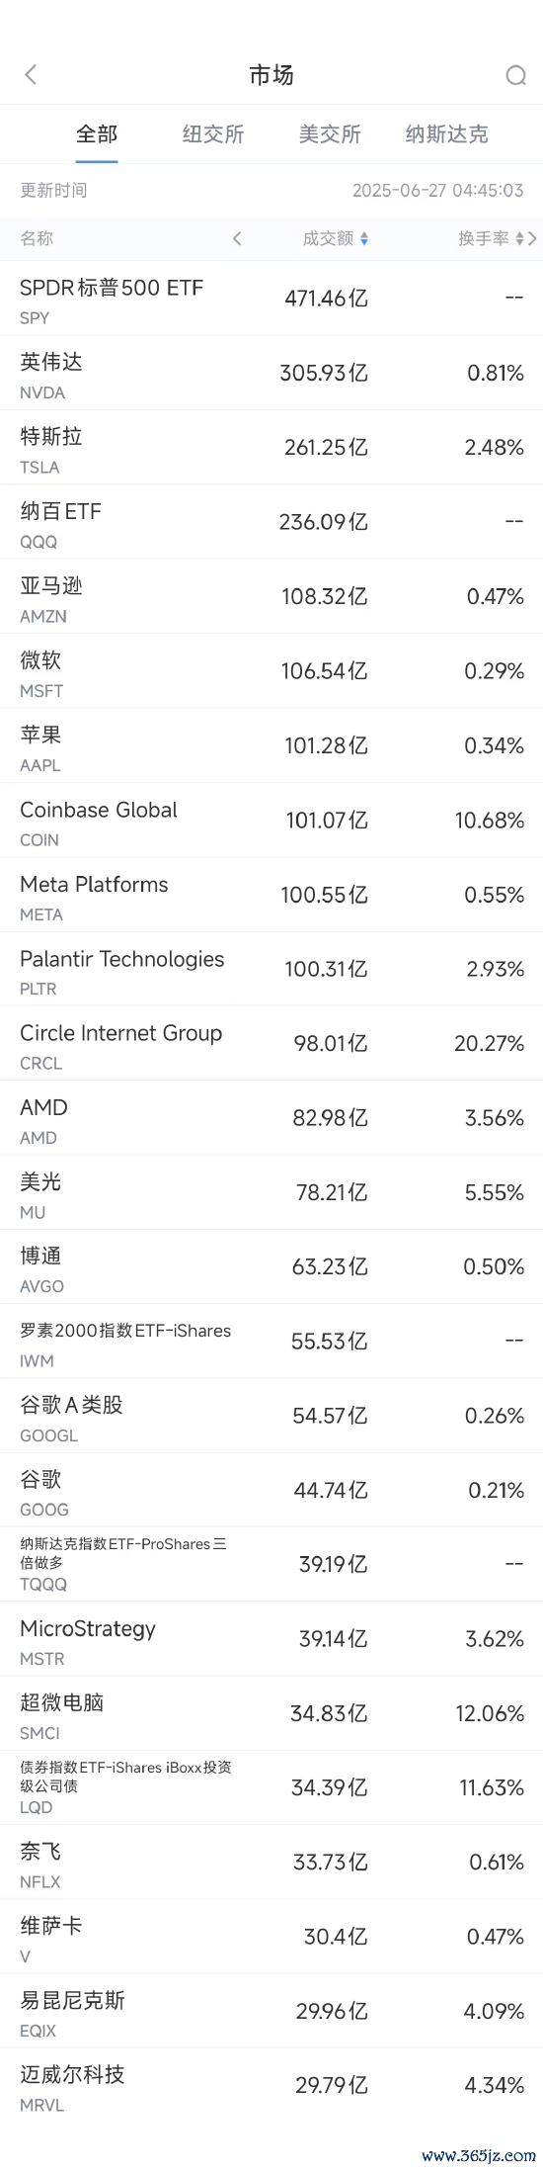
Task: Switch to the 纽交所 tab
Action: click(213, 134)
